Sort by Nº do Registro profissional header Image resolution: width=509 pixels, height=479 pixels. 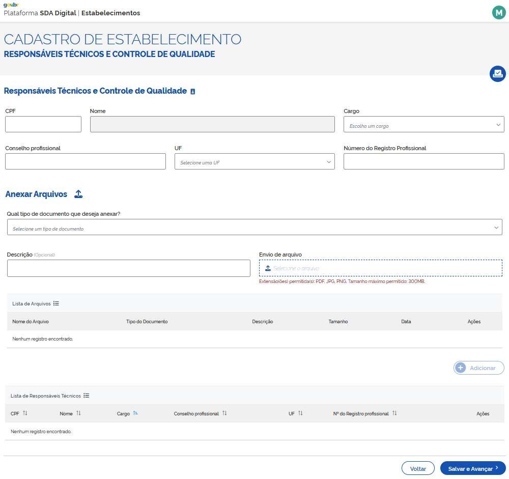tap(394, 413)
